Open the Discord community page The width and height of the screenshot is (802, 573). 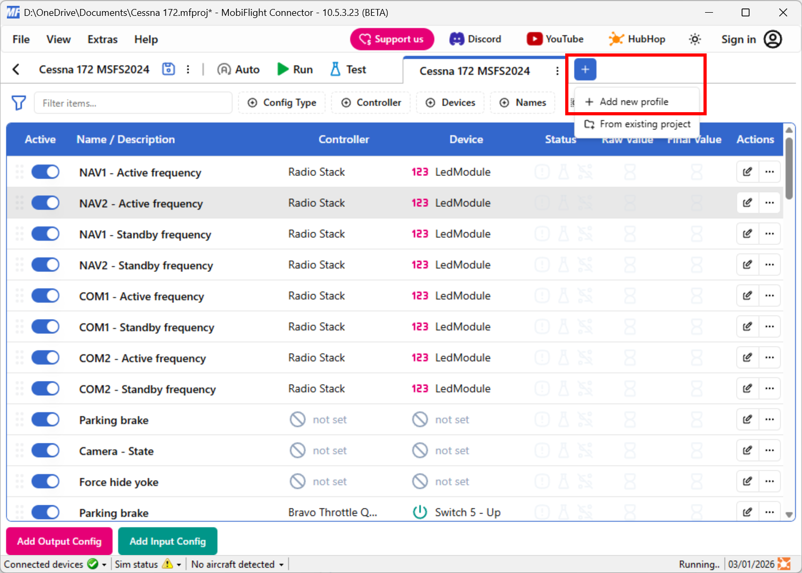click(x=475, y=39)
